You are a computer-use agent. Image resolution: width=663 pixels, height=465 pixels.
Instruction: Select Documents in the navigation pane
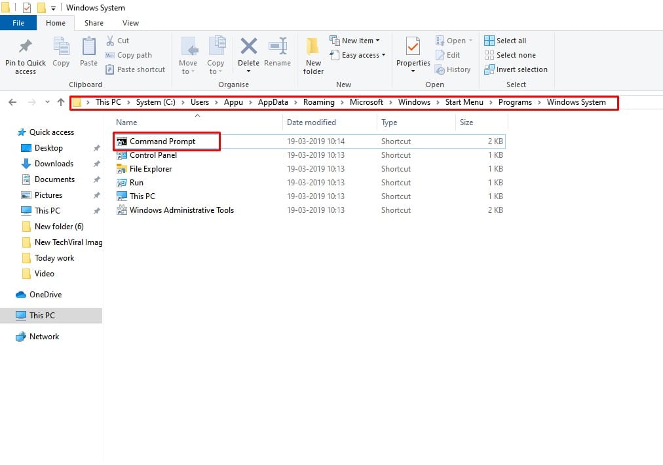(54, 179)
